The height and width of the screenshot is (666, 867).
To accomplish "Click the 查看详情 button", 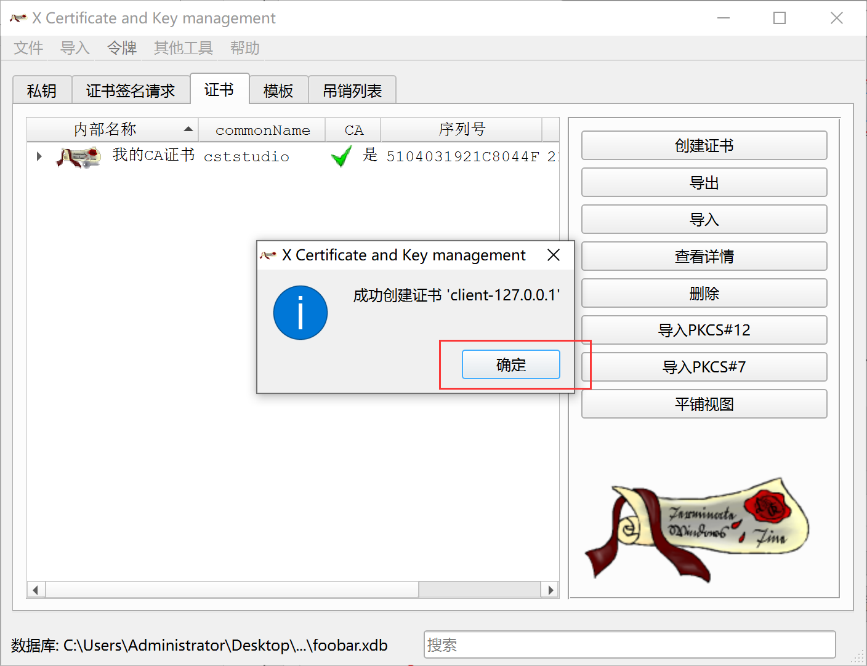I will 704,256.
